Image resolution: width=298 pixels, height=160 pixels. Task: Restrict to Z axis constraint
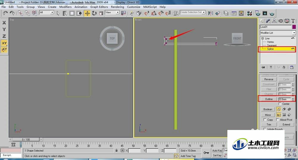point(4,36)
